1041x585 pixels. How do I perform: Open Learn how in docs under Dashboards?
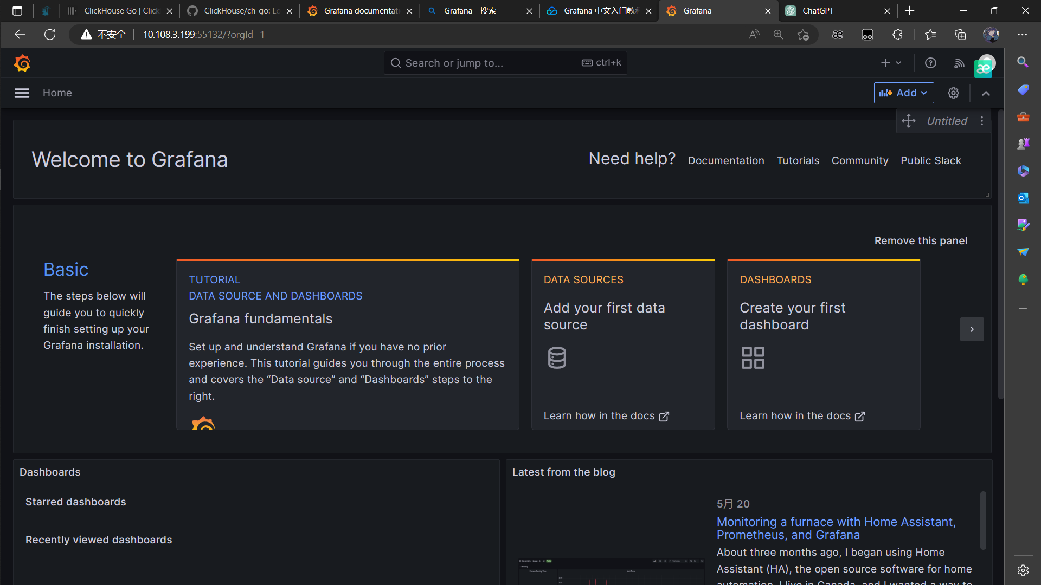coord(802,416)
